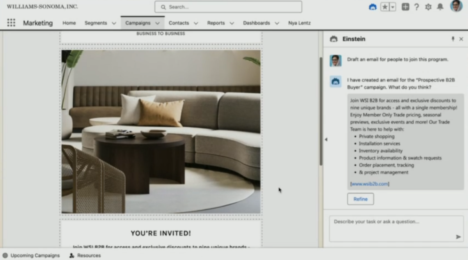The width and height of the screenshot is (468, 260).
Task: Open the App Launcher grid icon
Action: (x=11, y=23)
